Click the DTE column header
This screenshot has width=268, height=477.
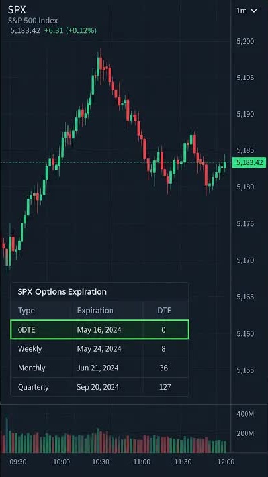point(164,310)
